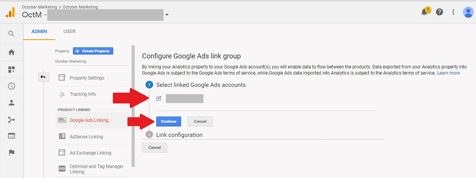The image size is (476, 178).
Task: Open the three-dot more options menu
Action: [x=453, y=12]
